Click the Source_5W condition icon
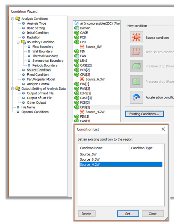Screen dimensions: 174x223 tap(82, 47)
